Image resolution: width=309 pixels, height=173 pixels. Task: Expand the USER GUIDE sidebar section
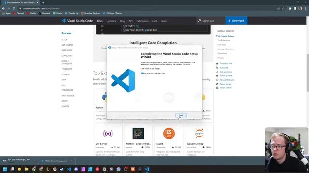[67, 50]
